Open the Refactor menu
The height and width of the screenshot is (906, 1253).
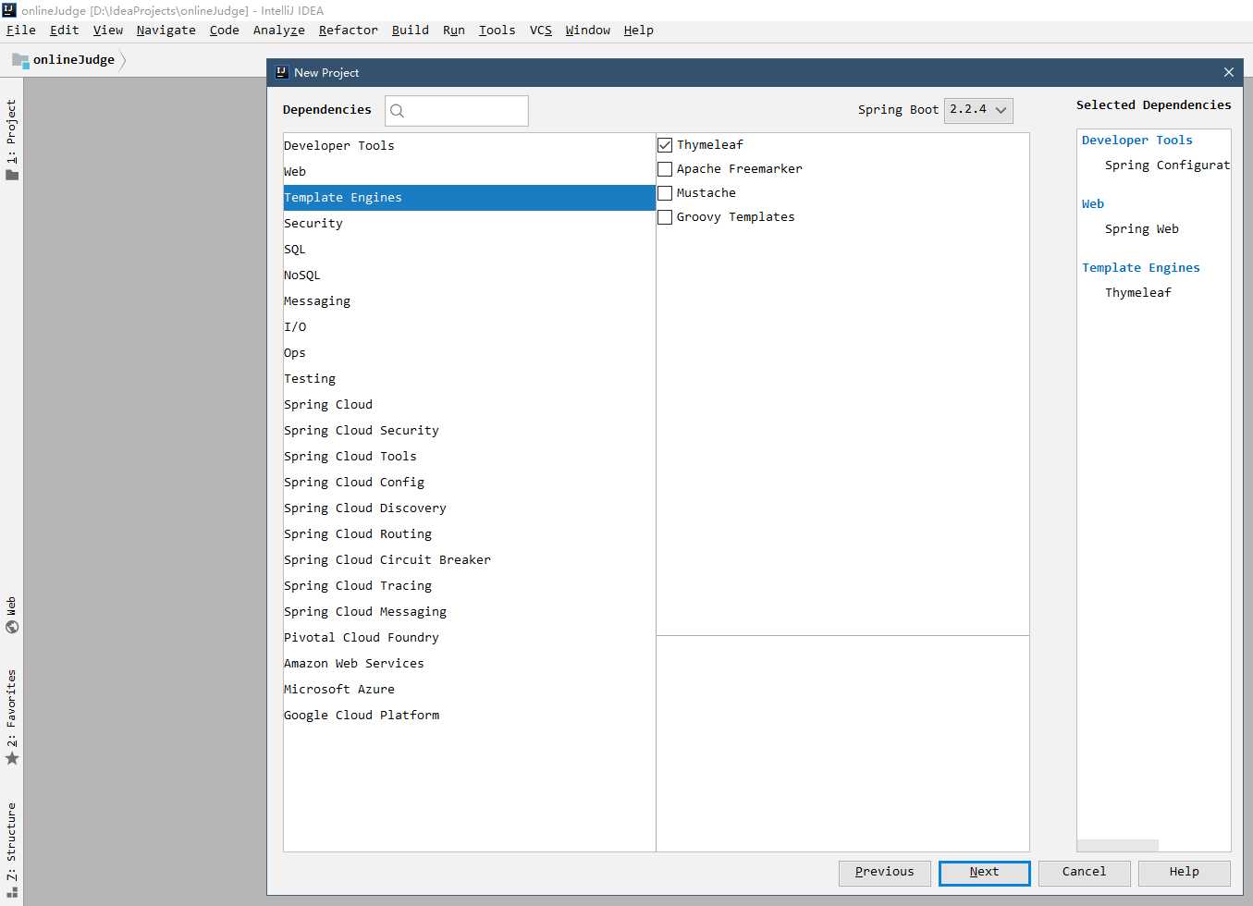(349, 30)
